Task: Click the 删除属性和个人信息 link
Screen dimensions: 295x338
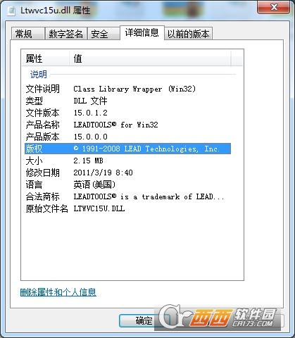Action: [x=58, y=292]
